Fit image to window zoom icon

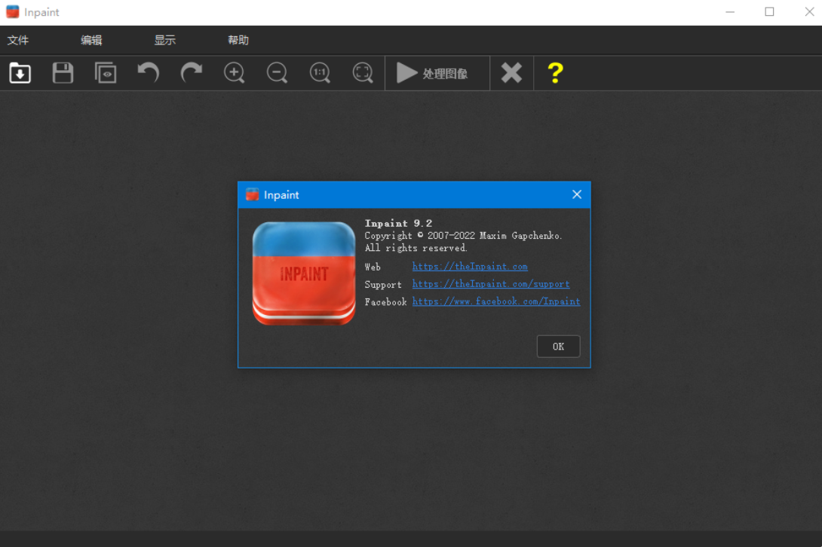pyautogui.click(x=363, y=73)
